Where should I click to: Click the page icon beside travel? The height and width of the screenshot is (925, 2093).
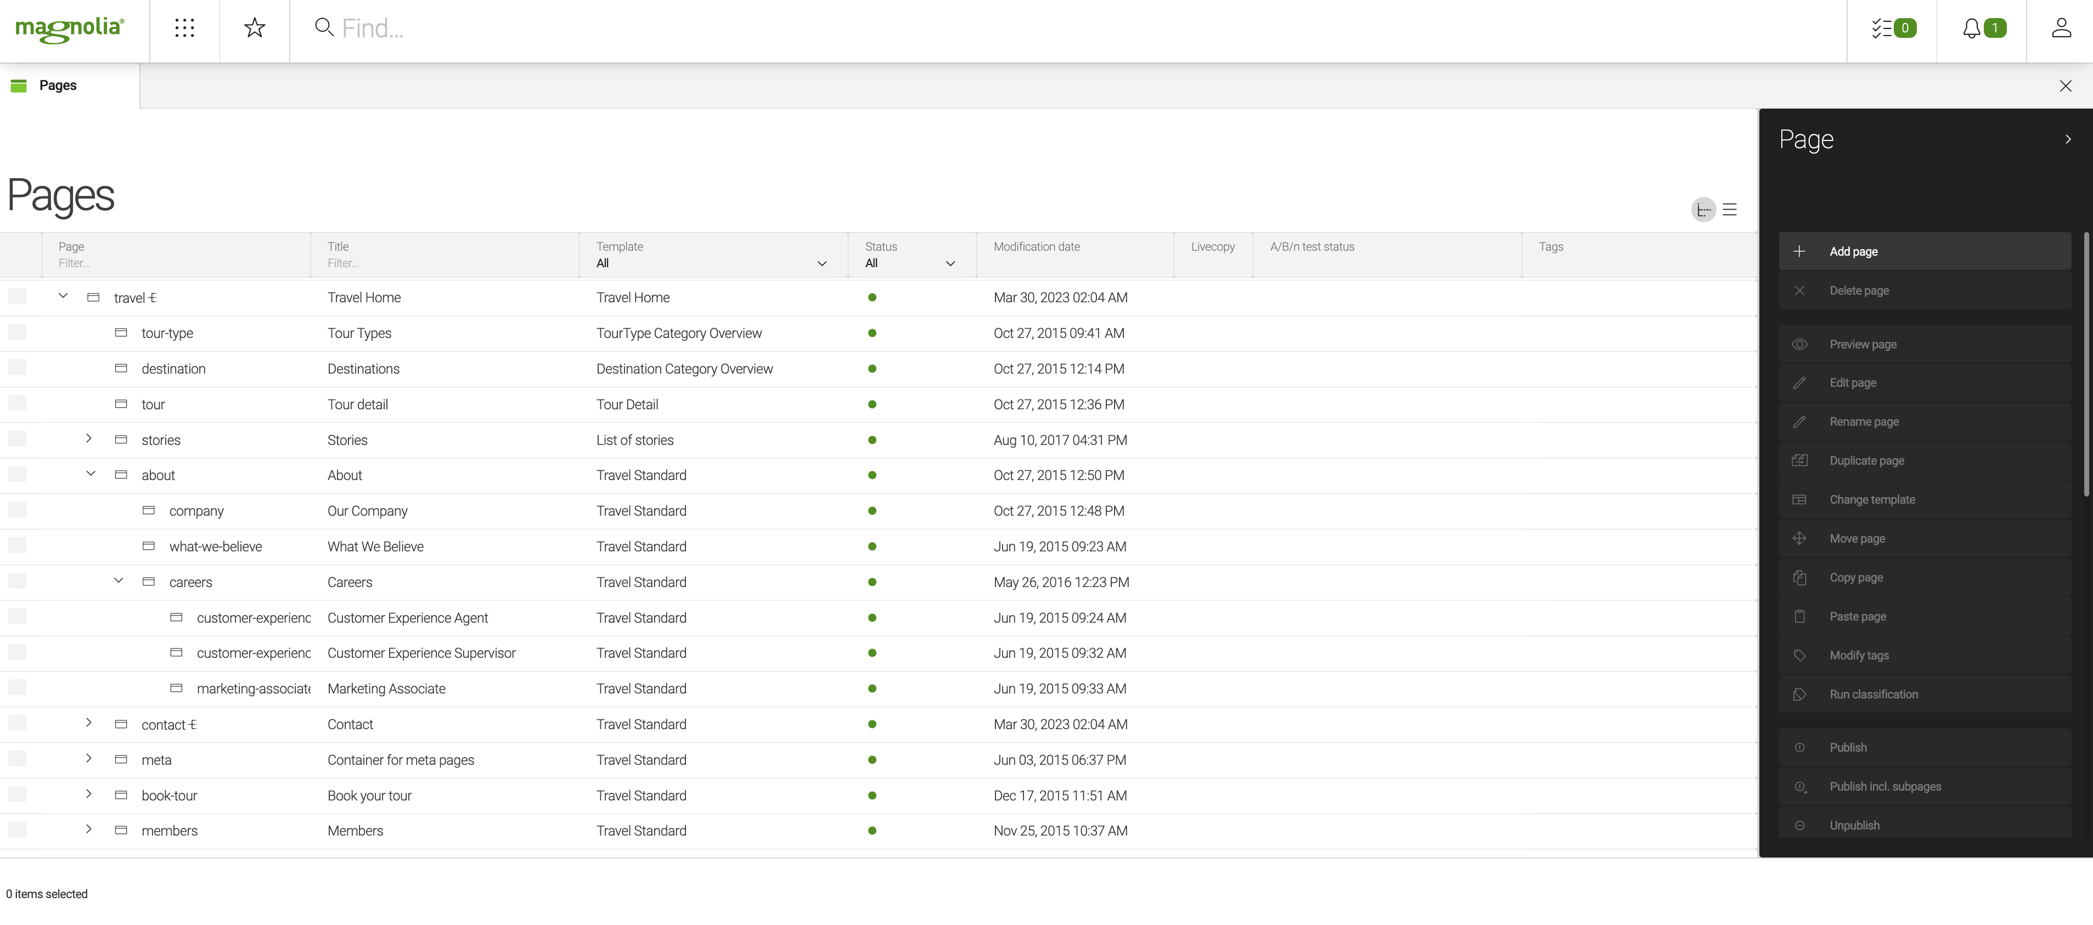point(93,297)
